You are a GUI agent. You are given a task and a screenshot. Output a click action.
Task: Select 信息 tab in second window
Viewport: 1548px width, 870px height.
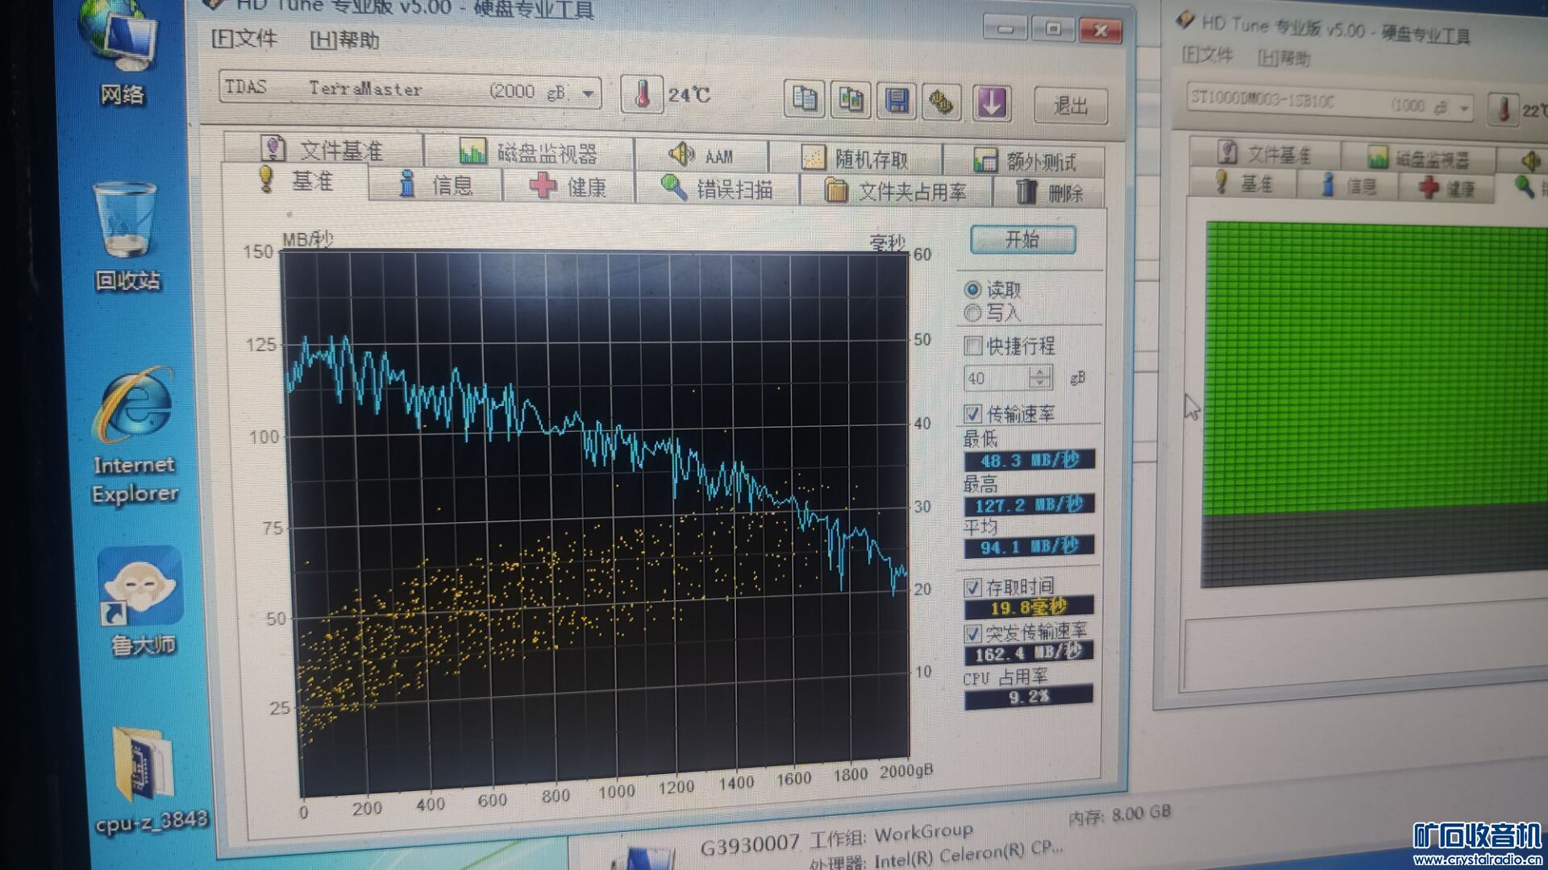tap(1349, 187)
